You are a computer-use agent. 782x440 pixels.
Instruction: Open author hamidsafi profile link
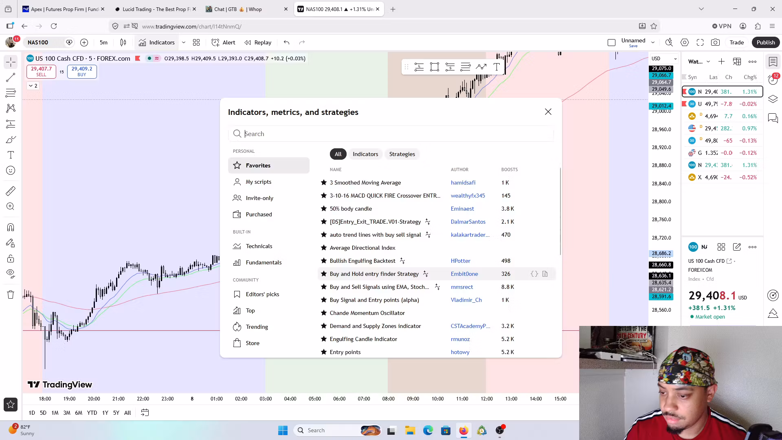point(463,183)
